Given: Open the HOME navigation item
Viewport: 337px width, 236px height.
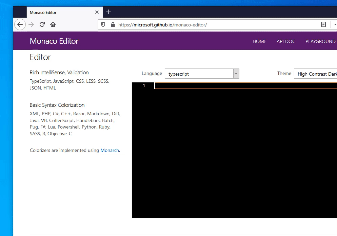Looking at the screenshot, I should coord(259,41).
